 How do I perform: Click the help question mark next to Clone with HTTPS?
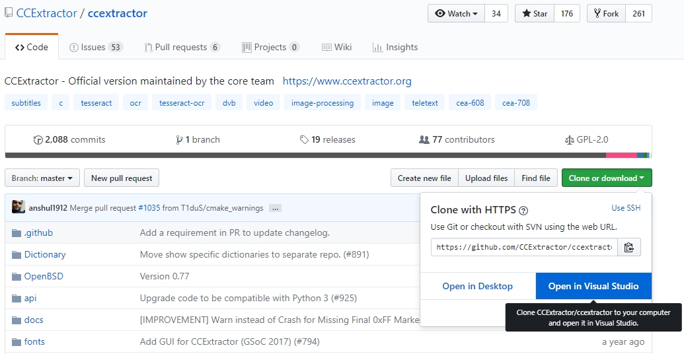tap(524, 211)
